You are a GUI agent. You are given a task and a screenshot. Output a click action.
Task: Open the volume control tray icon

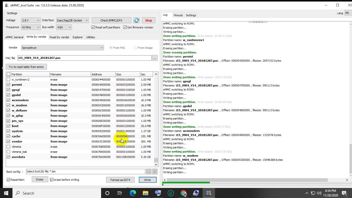(x=319, y=193)
